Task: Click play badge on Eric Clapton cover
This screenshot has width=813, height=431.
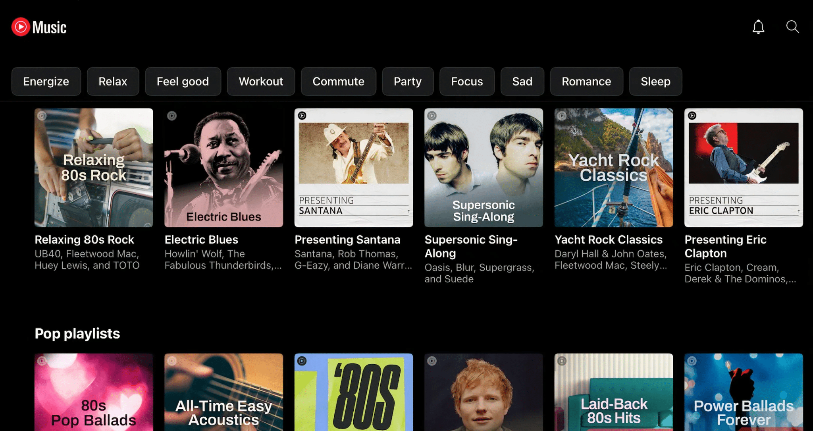Action: [692, 116]
